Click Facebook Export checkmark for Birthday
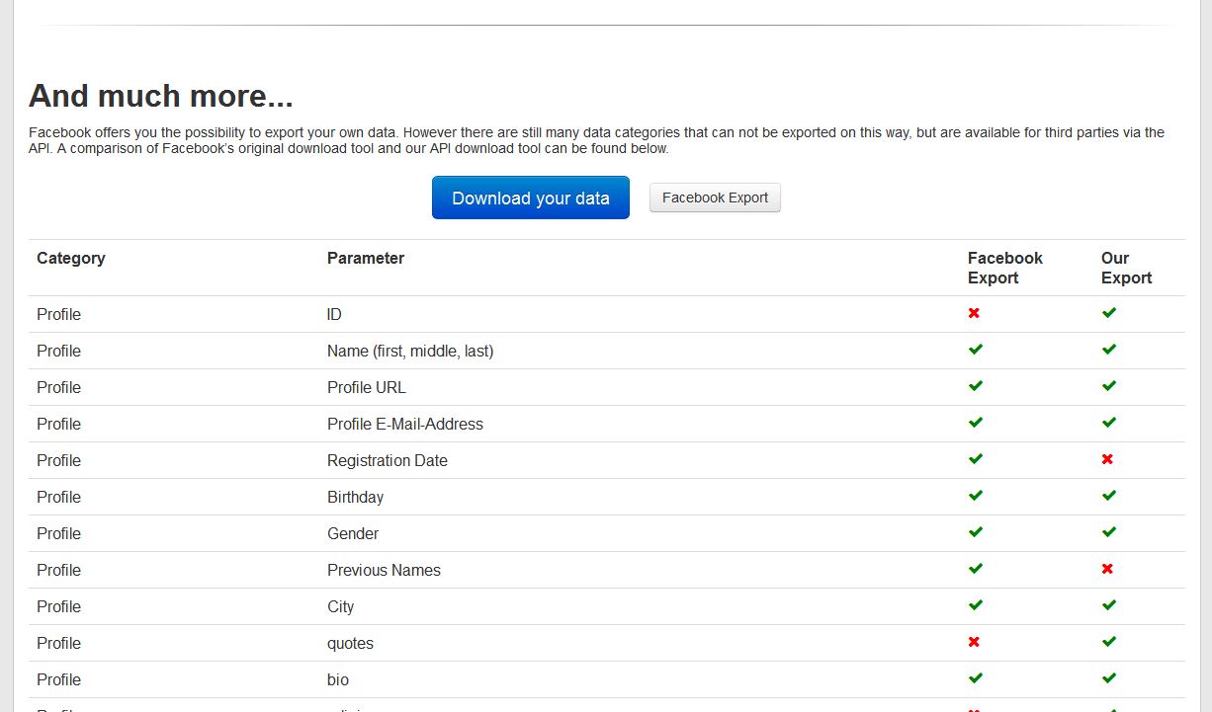 point(976,496)
